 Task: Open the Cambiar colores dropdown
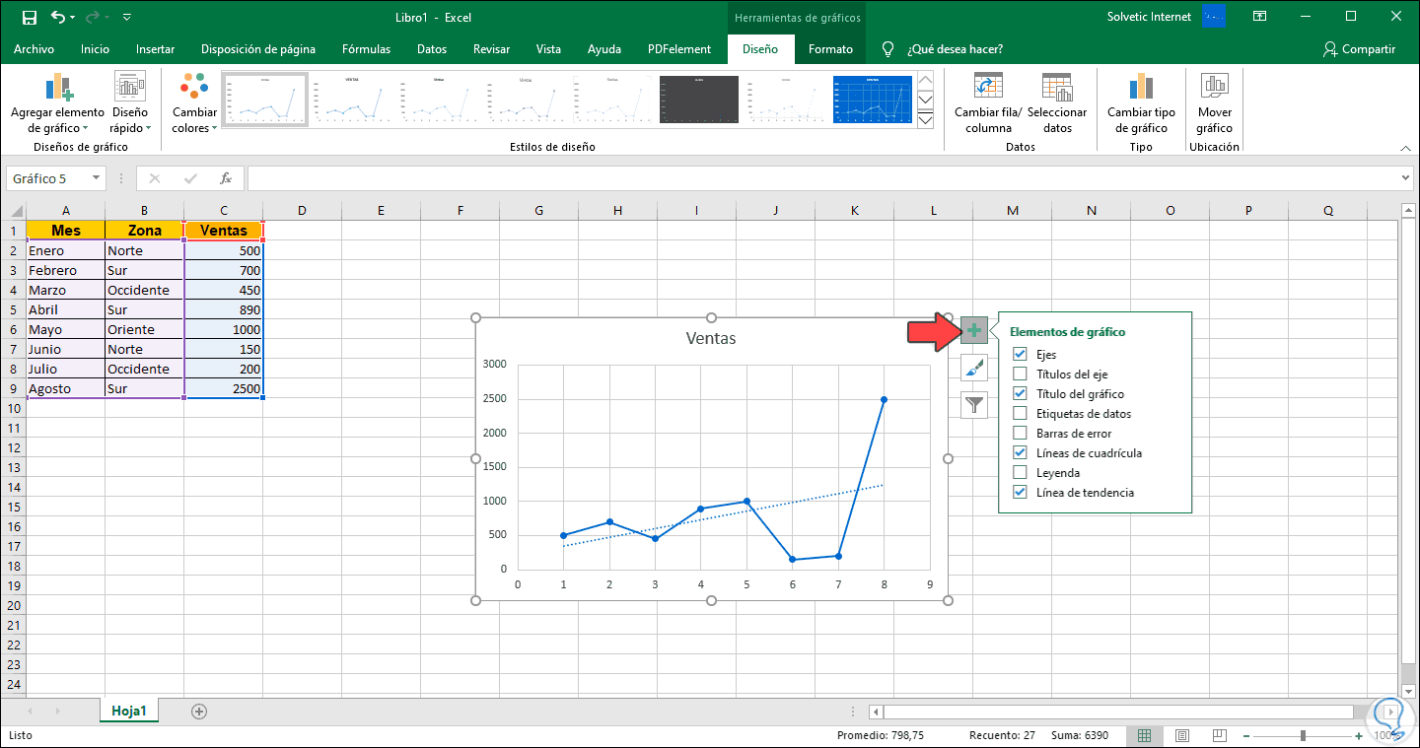(194, 103)
